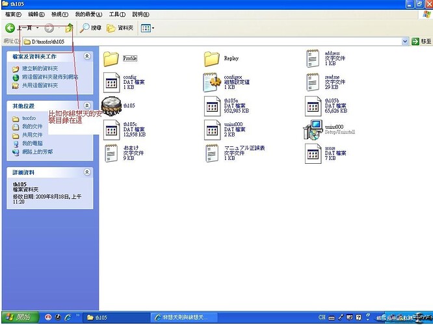Screen dimensions: 433x325
Task: Open the 工具(T) menu
Action: tap(117, 14)
